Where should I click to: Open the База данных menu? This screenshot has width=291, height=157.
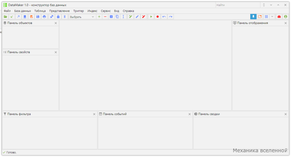pyautogui.click(x=23, y=11)
